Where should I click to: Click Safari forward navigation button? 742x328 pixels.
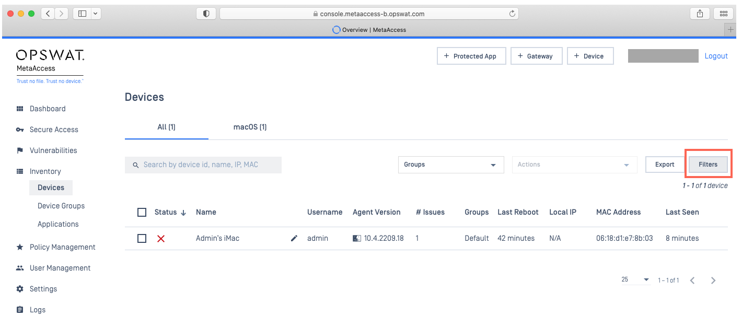[x=61, y=14]
